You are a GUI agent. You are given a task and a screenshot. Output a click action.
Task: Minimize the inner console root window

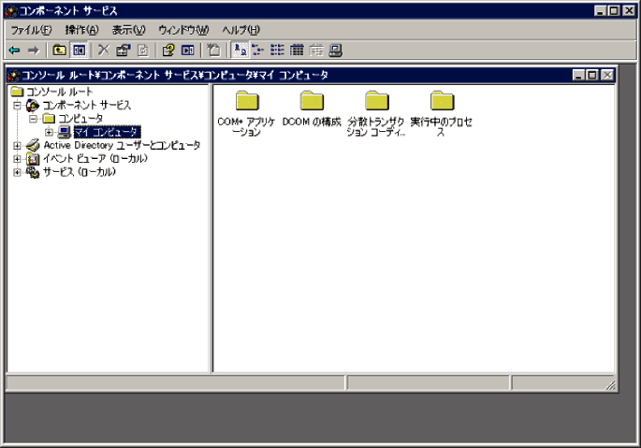[x=578, y=75]
